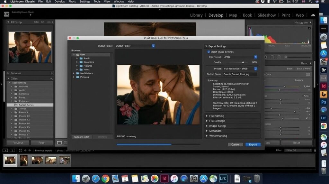The image size is (329, 184).
Task: Open Chrome in the right dock
Action: [324, 126]
